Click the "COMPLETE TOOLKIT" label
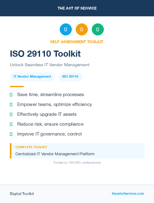The width and height of the screenshot is (154, 203). click(31, 147)
